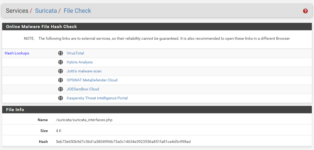Open the VirusTotal hash lookup link
Viewport: 314px width, 150px height.
coord(75,53)
